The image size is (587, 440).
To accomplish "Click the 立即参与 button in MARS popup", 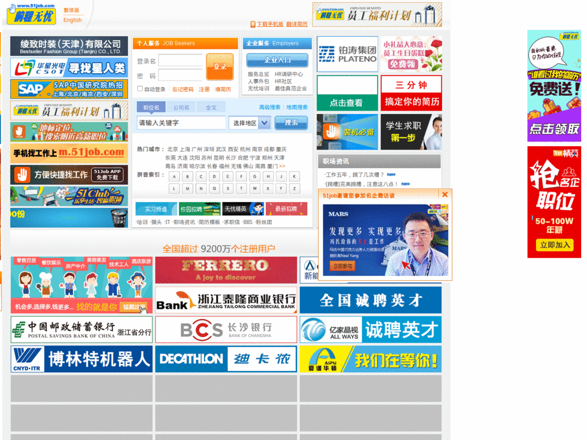I will point(342,266).
